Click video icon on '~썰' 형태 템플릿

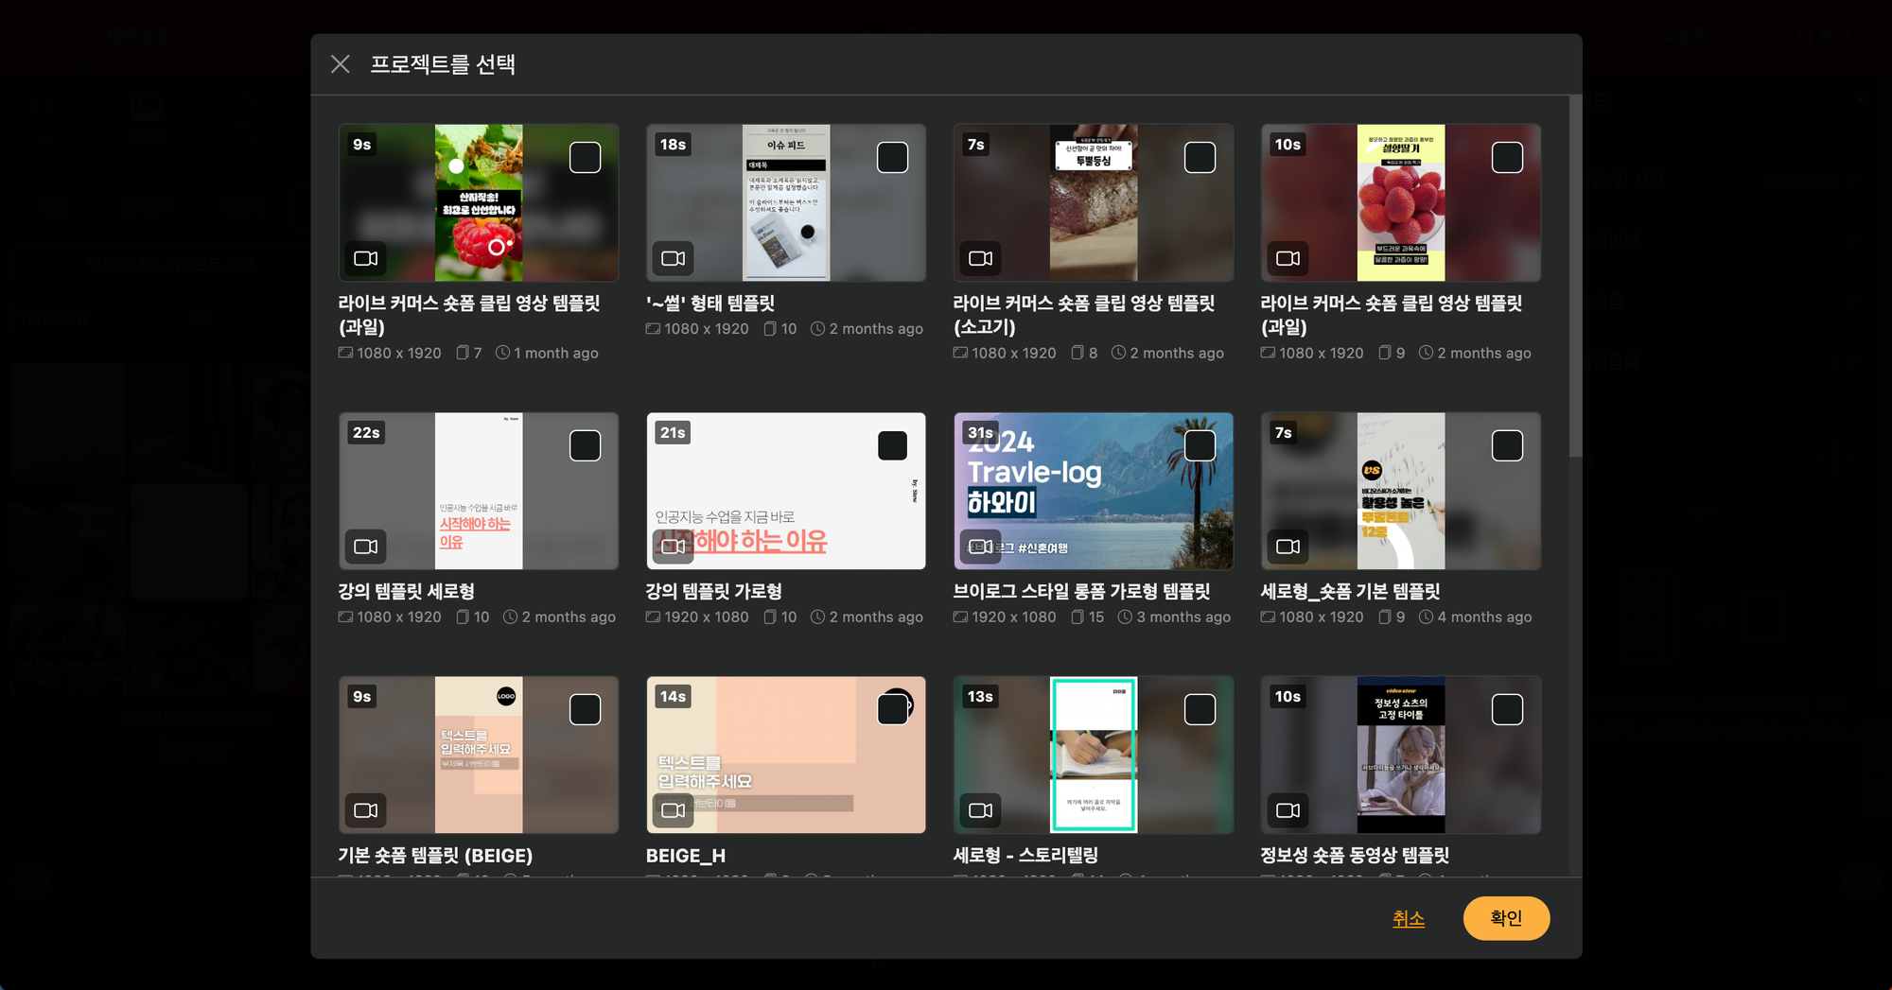point(674,258)
